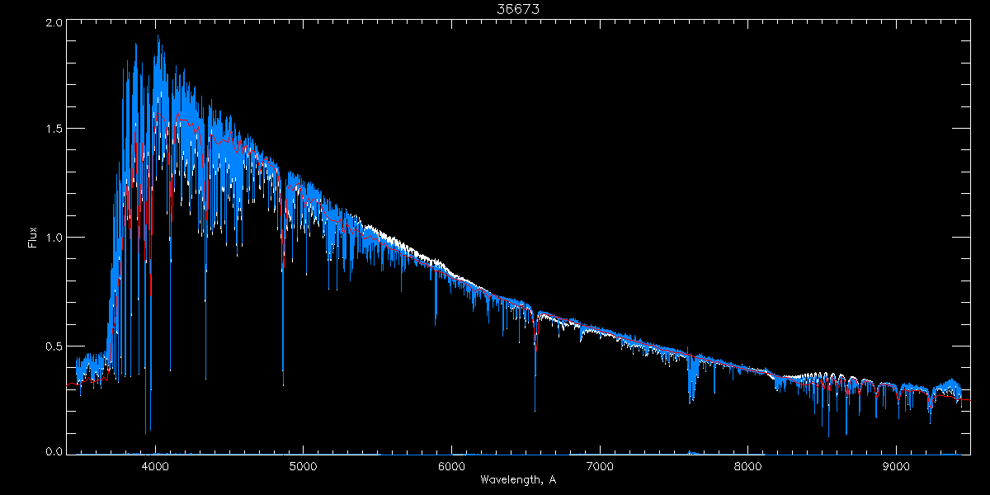Select the 7000 x-axis tick label

600,466
